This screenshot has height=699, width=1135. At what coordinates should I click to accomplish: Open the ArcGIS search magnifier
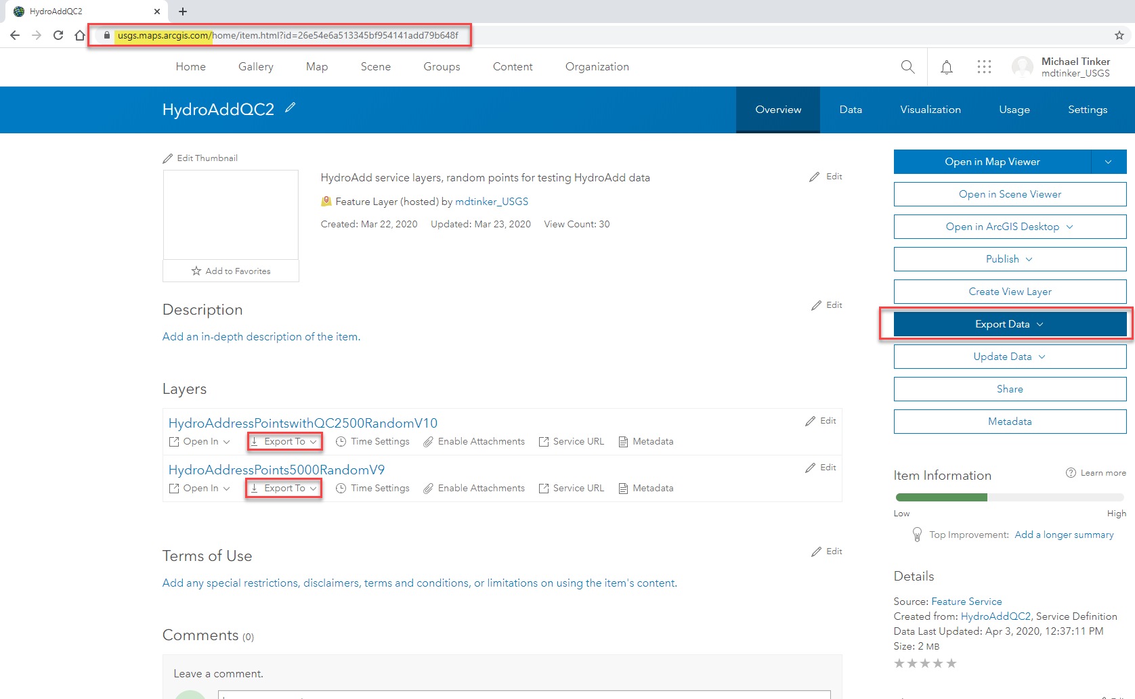pyautogui.click(x=907, y=66)
